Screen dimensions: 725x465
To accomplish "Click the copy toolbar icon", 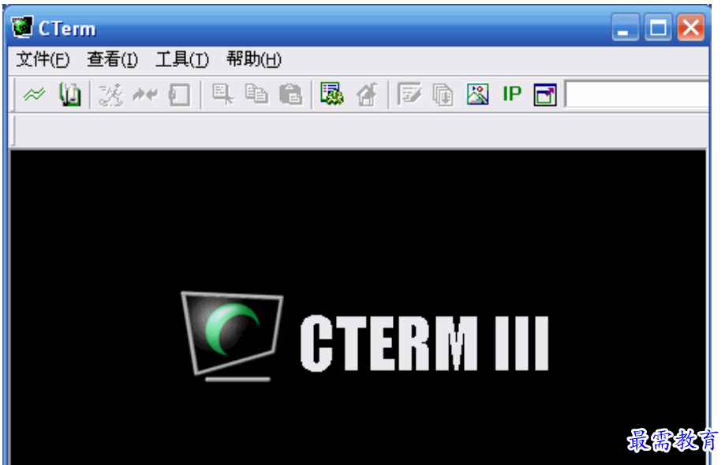I will coord(256,95).
